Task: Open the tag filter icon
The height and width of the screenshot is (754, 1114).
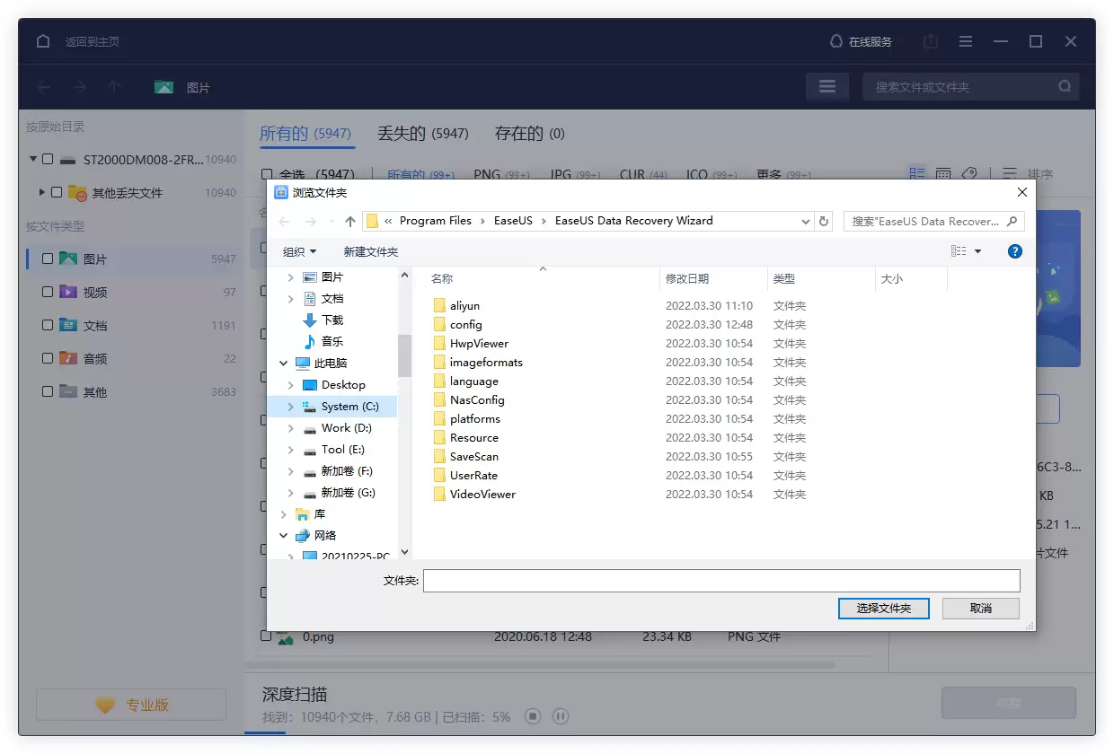Action: click(x=969, y=172)
